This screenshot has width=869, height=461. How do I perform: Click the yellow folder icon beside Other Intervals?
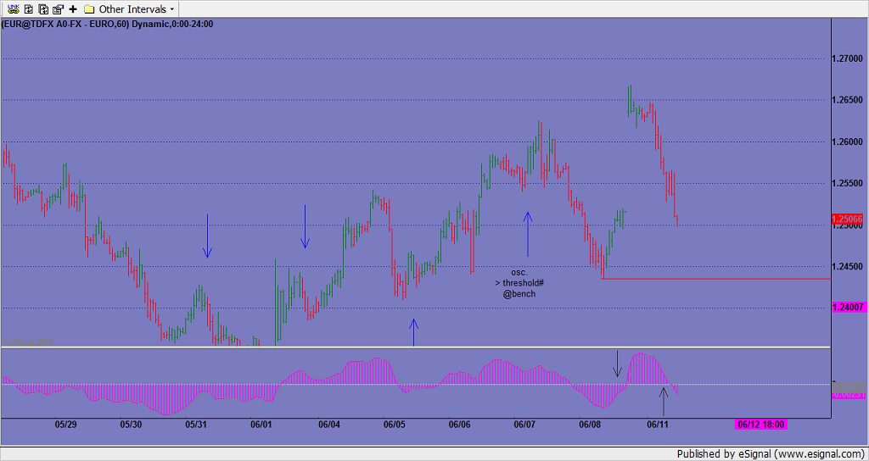90,9
